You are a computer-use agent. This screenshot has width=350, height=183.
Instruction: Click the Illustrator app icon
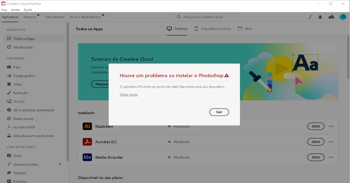87,126
